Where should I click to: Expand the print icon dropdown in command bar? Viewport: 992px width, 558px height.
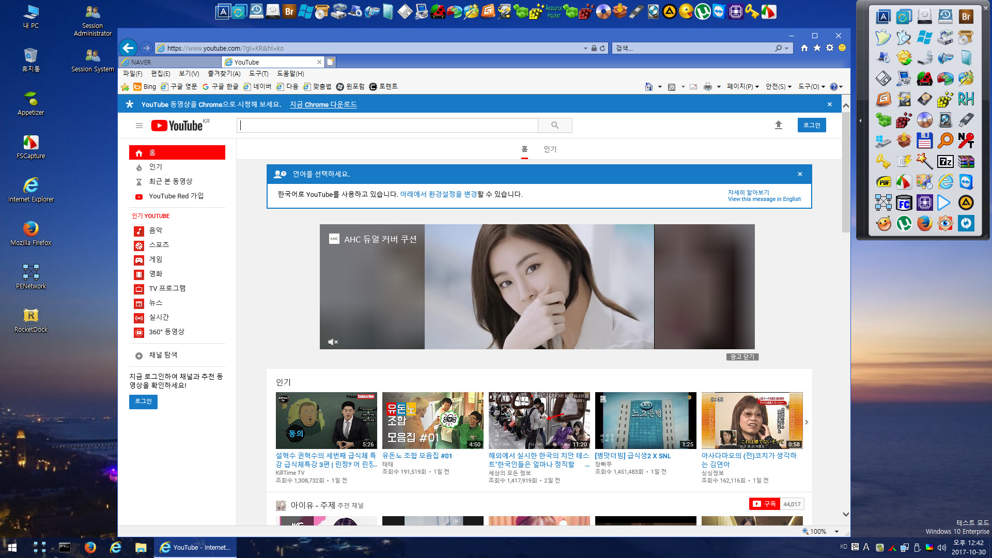coord(719,87)
